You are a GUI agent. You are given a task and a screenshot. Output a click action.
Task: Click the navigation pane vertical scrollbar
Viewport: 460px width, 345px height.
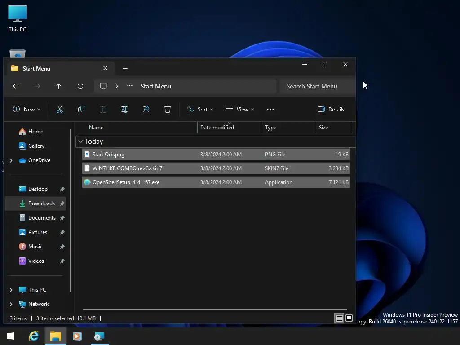[x=70, y=211]
